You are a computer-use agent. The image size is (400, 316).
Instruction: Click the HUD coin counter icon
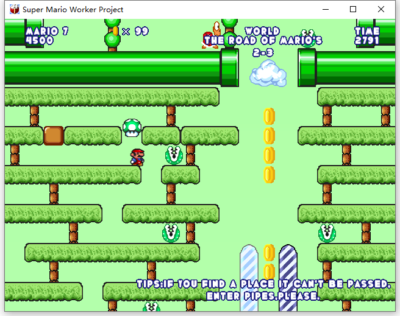116,31
